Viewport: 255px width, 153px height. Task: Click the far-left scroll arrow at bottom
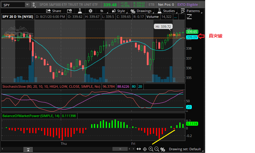(2, 149)
